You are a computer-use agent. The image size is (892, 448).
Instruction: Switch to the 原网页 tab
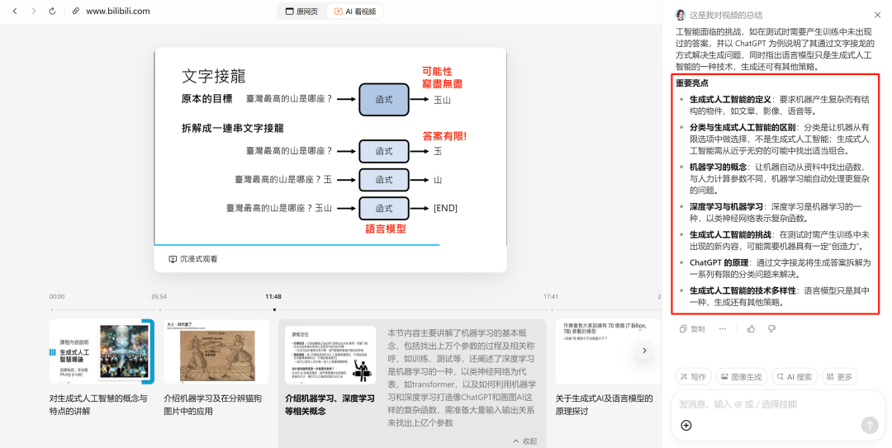(302, 12)
